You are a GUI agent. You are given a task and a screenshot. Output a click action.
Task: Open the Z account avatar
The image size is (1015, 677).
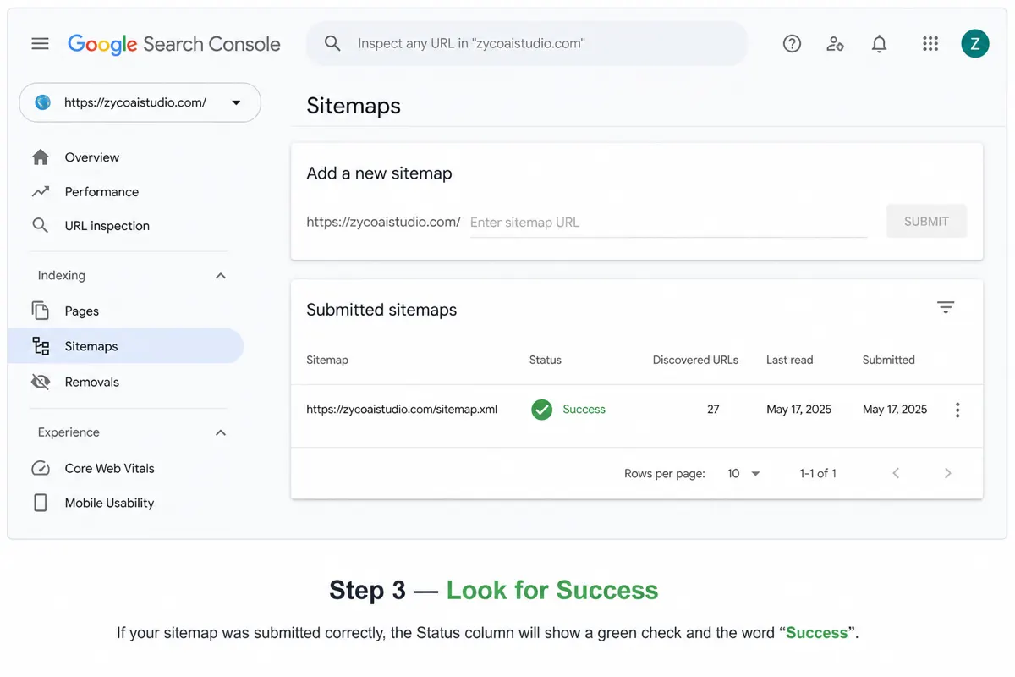click(975, 44)
